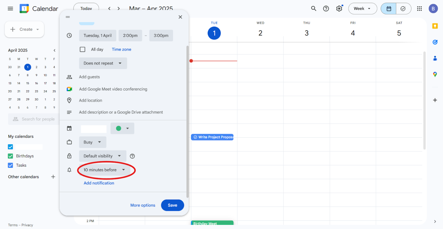Enable the All day checkbox
Image resolution: width=443 pixels, height=229 pixels.
point(82,49)
